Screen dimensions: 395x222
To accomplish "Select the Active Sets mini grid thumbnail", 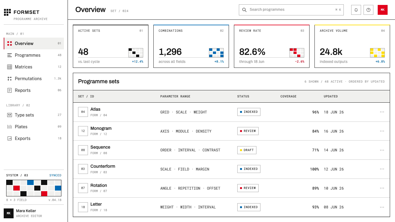I will tap(136, 53).
